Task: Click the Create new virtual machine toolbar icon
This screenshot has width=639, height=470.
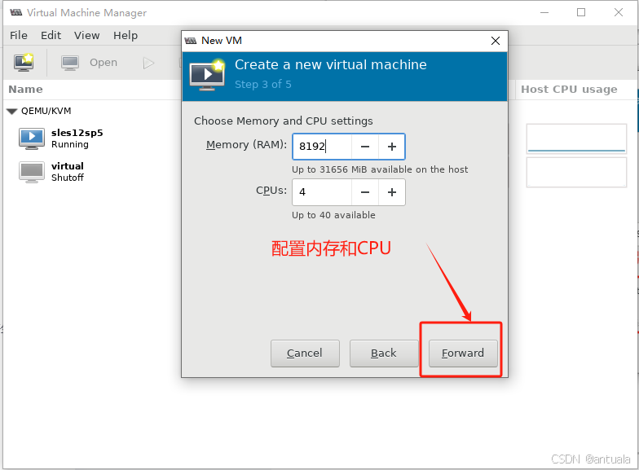Action: pyautogui.click(x=24, y=62)
